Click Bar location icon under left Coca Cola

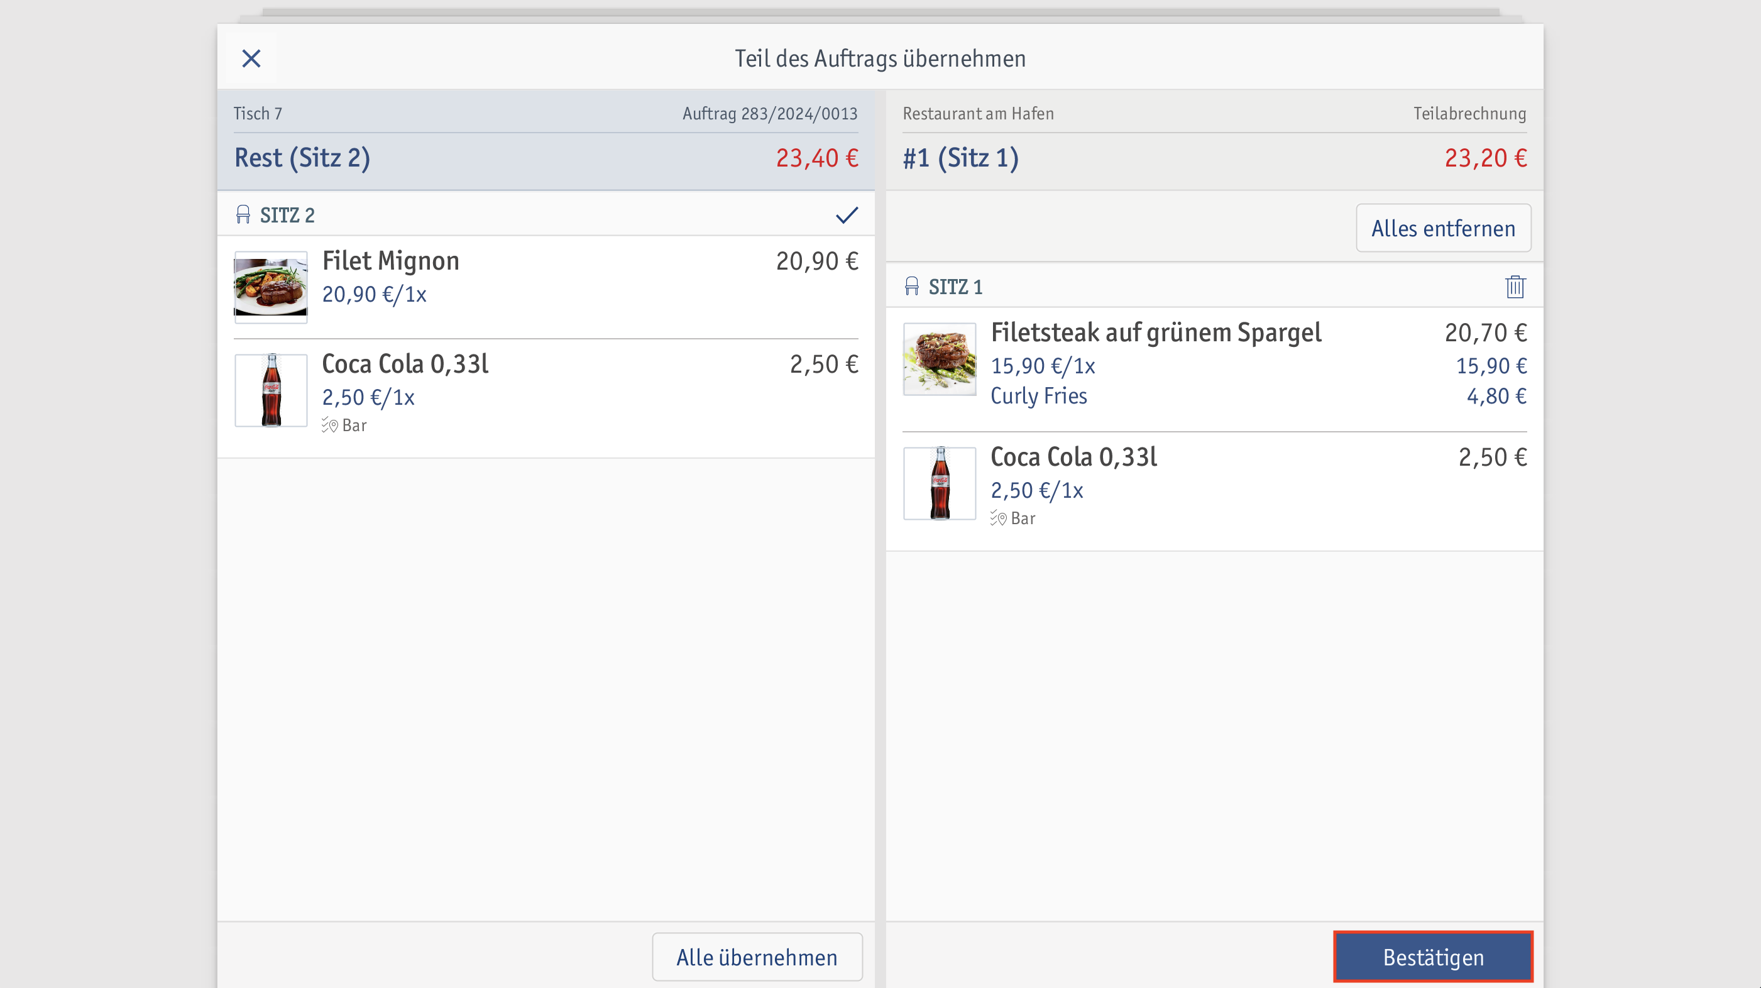coord(330,425)
